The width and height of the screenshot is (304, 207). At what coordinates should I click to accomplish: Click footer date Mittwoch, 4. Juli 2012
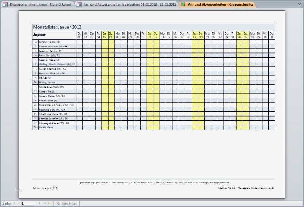(45, 188)
